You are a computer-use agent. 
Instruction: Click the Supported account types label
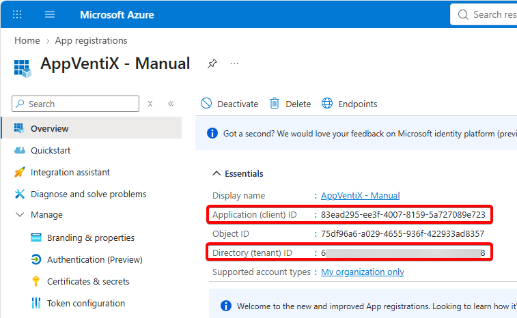click(x=261, y=272)
